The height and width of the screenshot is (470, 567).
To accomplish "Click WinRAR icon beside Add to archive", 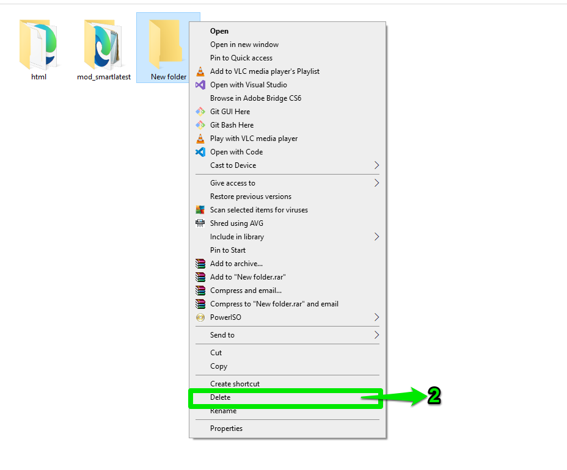I will [x=200, y=264].
